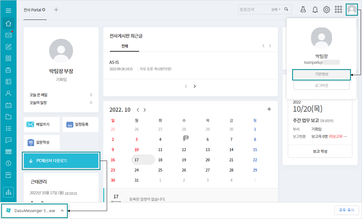This screenshot has width=362, height=219.
Task: Go to next month in calendar
Action: tap(145, 110)
